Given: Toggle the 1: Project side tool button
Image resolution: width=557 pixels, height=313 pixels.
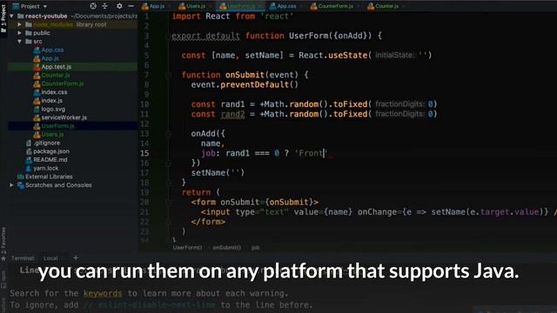Looking at the screenshot, I should pos(3,17).
